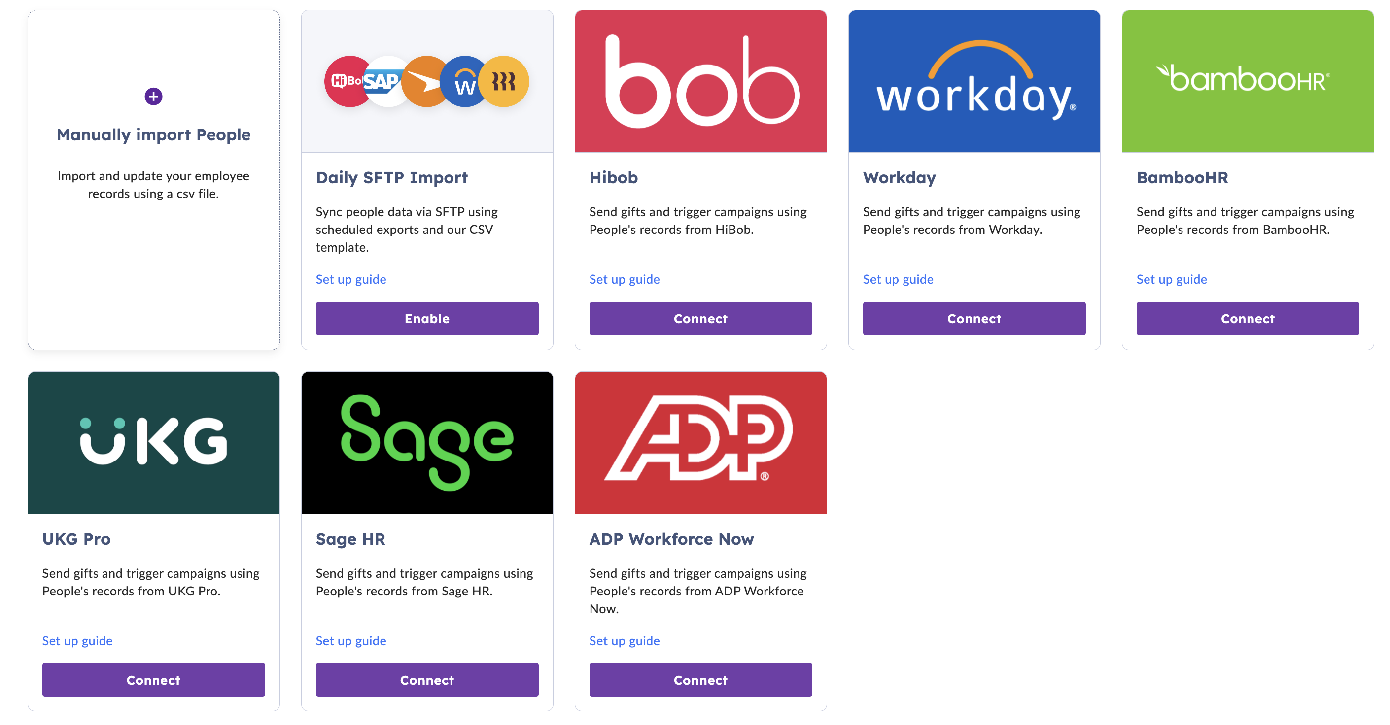Enable the Daily SFTP Import
The image size is (1390, 725).
427,319
